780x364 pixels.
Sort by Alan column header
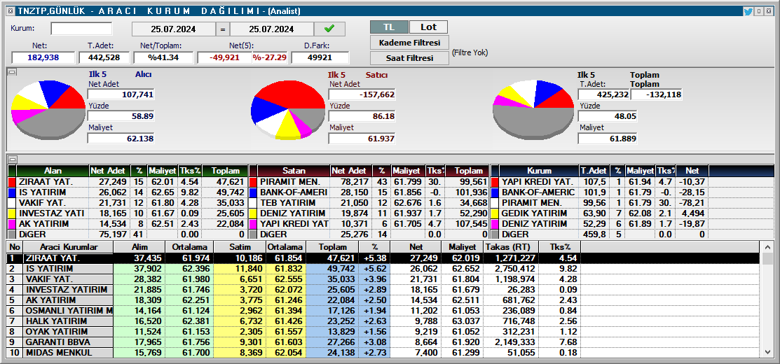click(x=53, y=171)
